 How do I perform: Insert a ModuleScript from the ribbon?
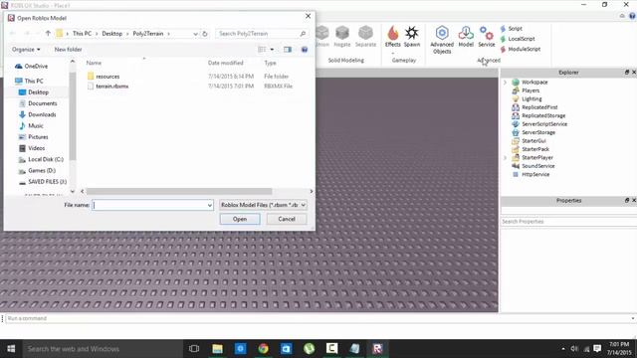point(520,49)
